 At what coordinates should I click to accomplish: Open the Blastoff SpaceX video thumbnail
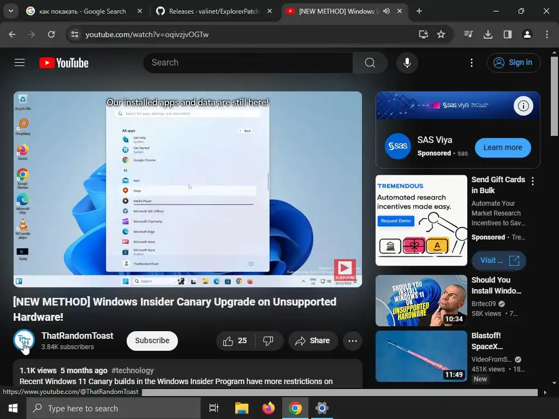(421, 356)
